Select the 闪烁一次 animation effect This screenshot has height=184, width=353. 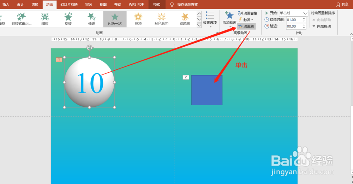(x=115, y=19)
